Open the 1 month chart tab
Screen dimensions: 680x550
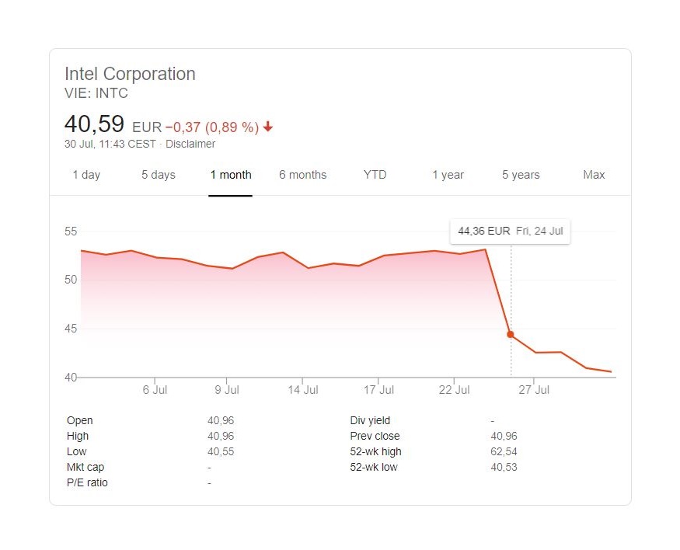pos(231,175)
